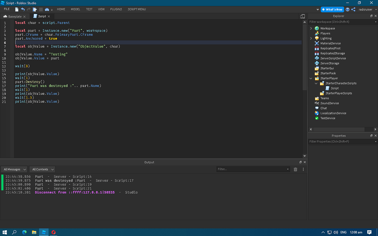Click the TestService icon in Explorer

click(x=317, y=118)
